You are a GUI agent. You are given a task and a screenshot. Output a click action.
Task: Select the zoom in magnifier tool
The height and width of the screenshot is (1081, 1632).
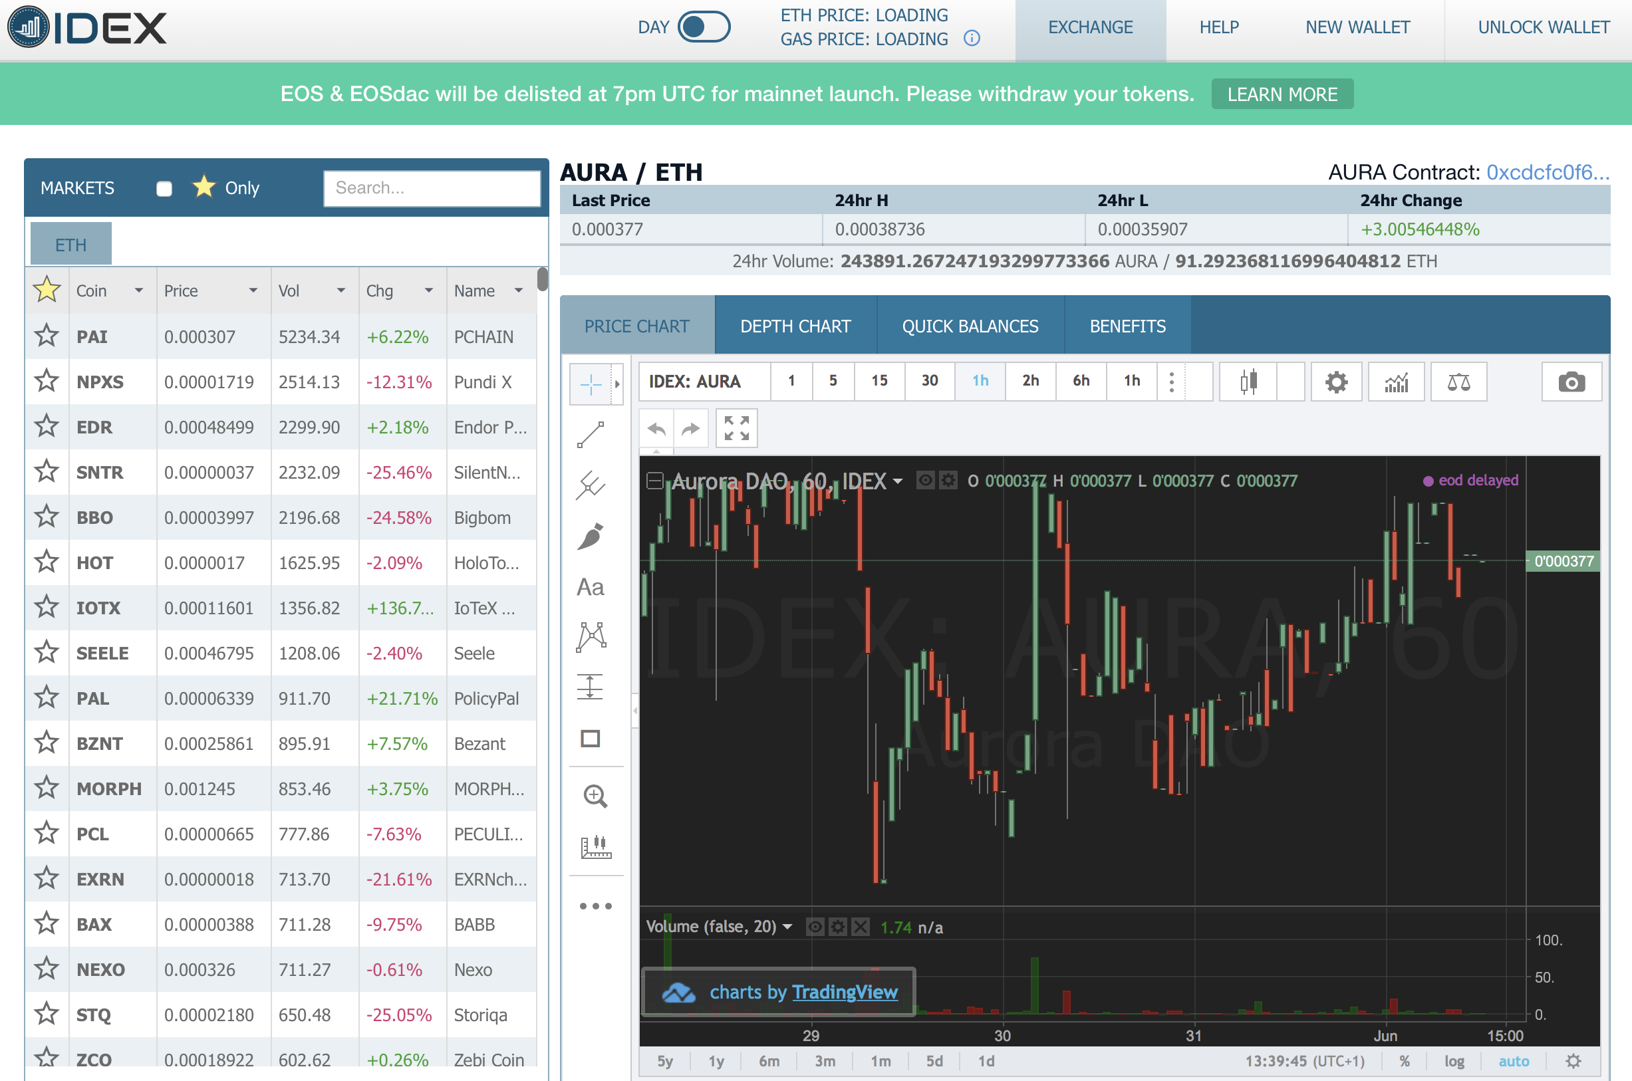click(x=595, y=796)
